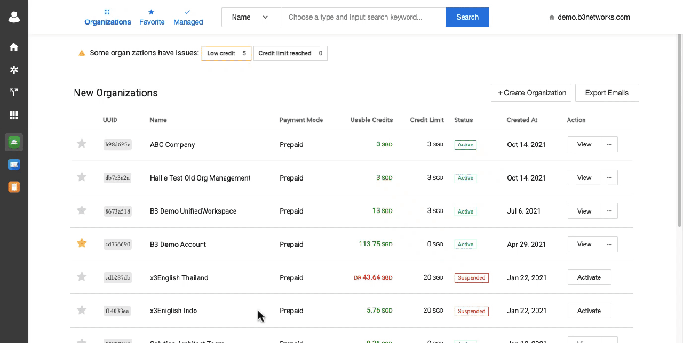Switch to the Favorite tab
683x343 pixels.
(152, 18)
